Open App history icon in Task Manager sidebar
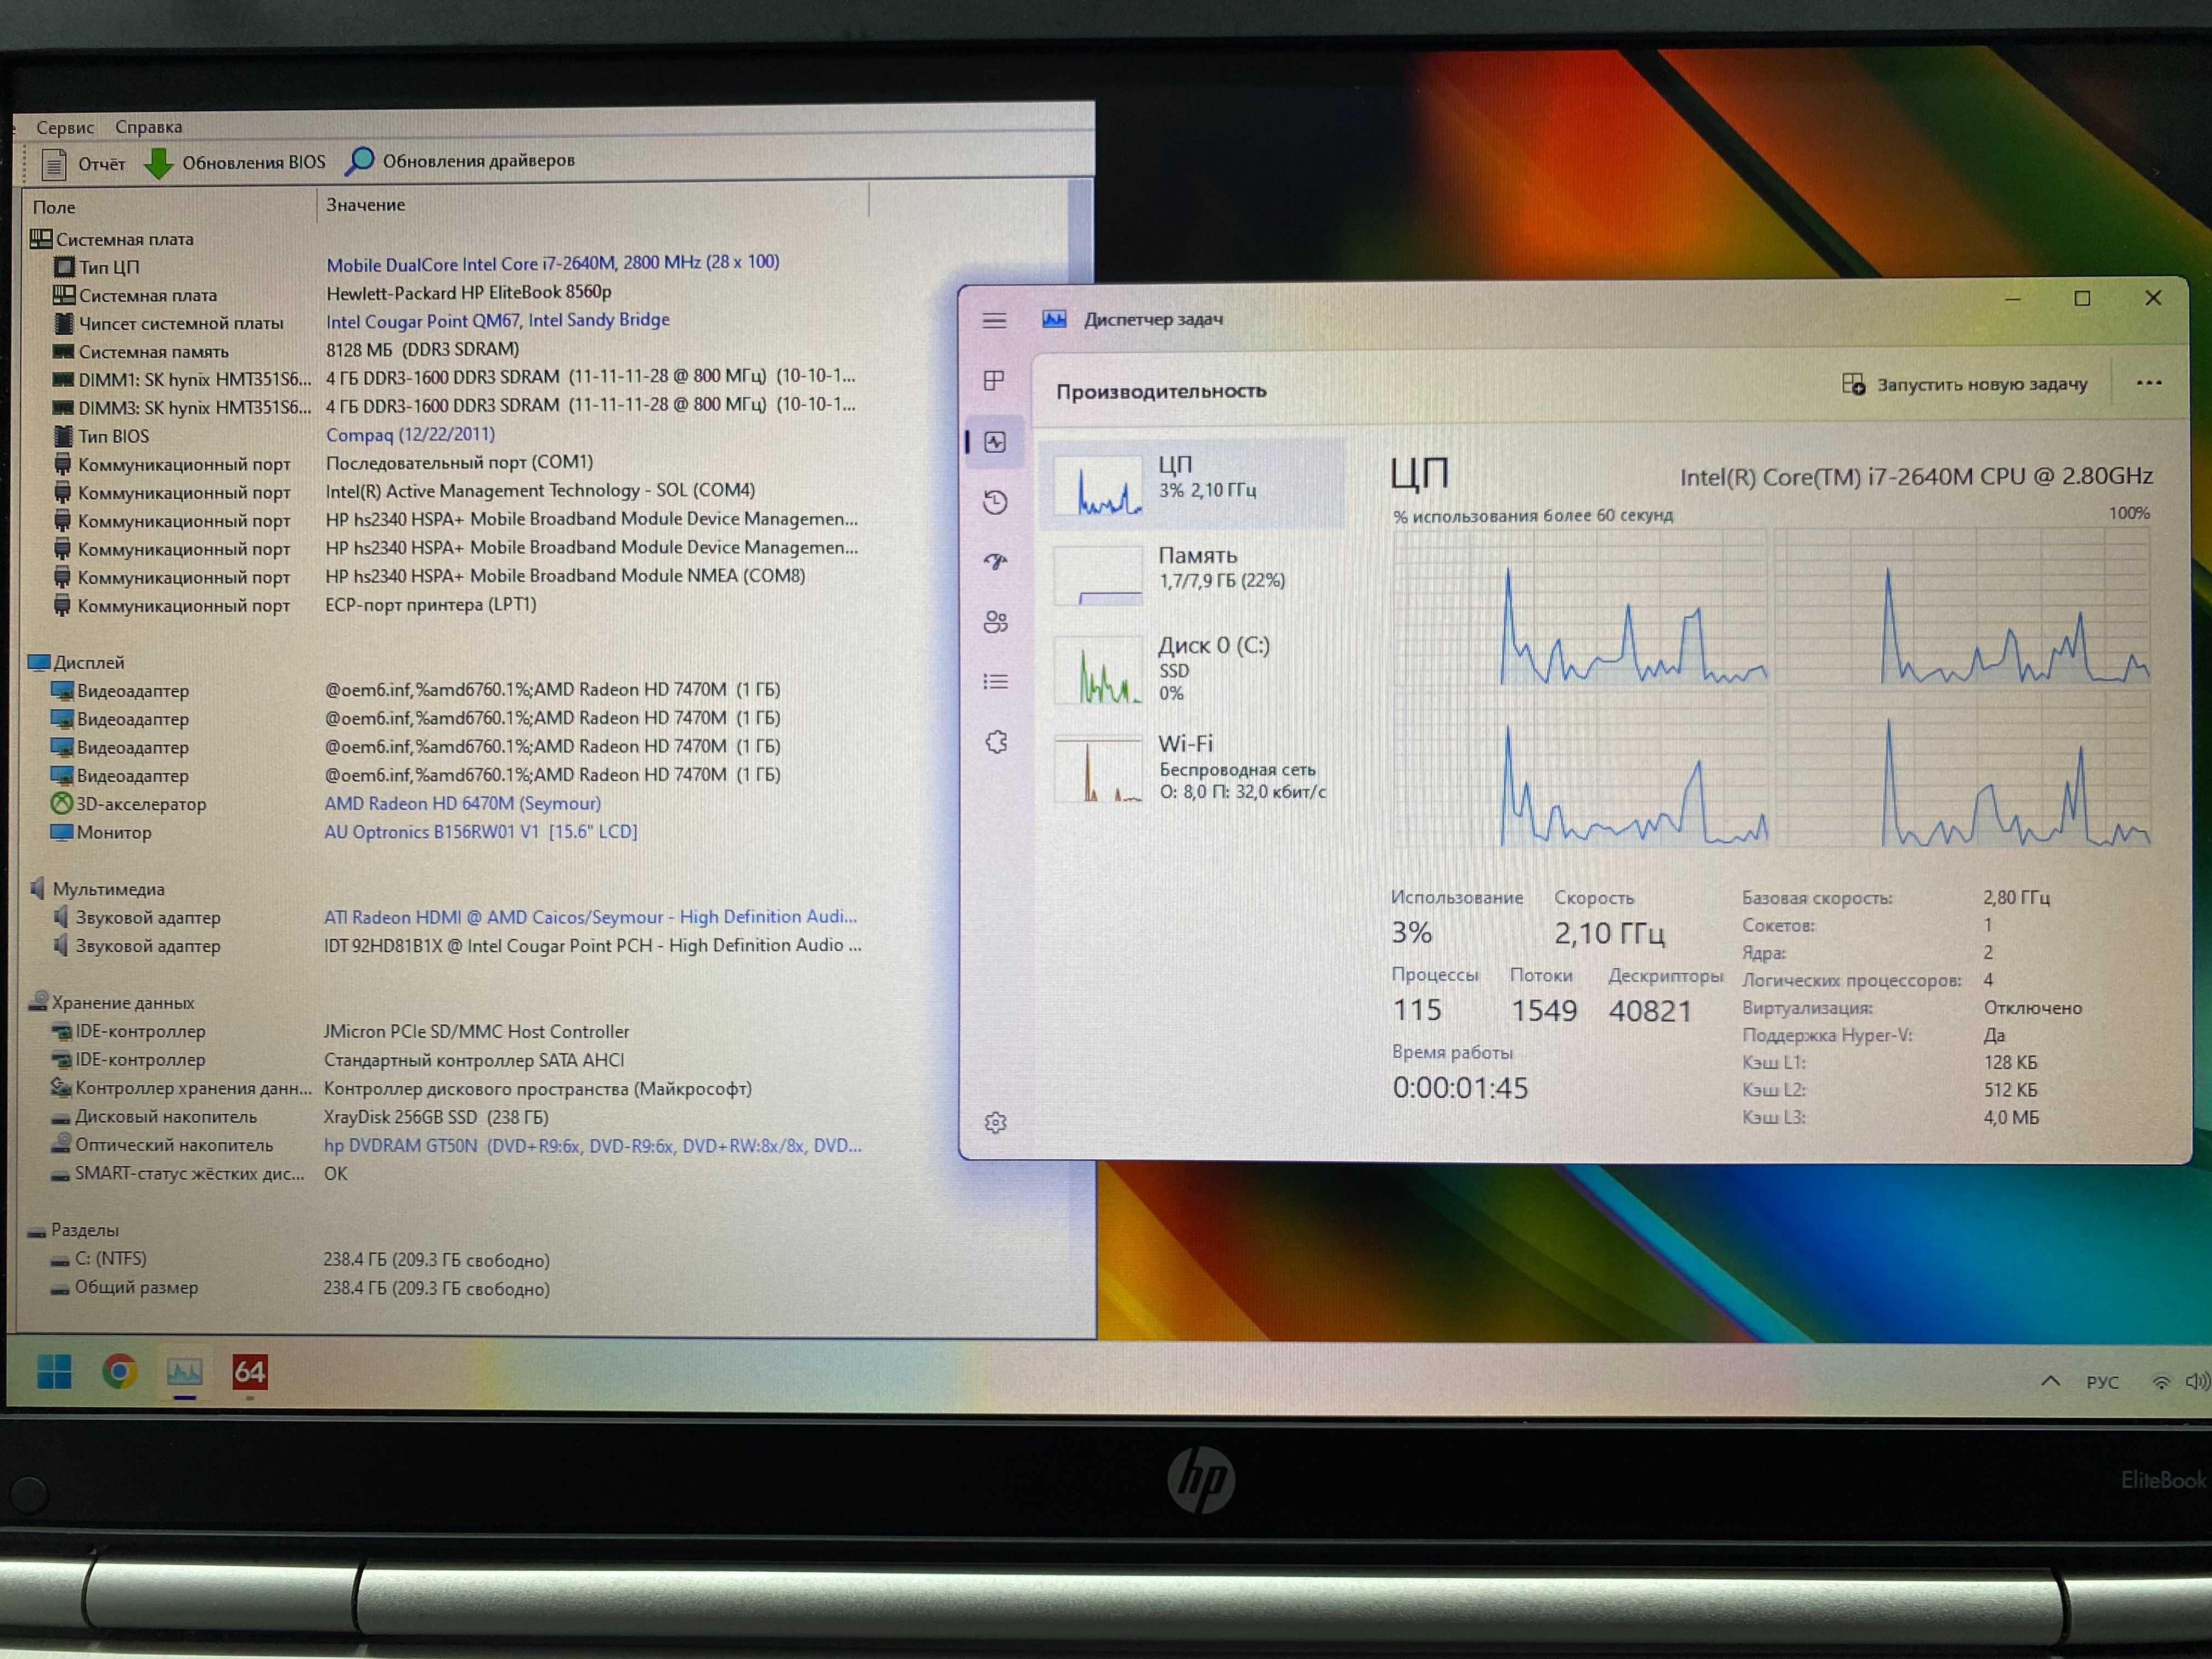Image resolution: width=2212 pixels, height=1659 pixels. click(995, 502)
